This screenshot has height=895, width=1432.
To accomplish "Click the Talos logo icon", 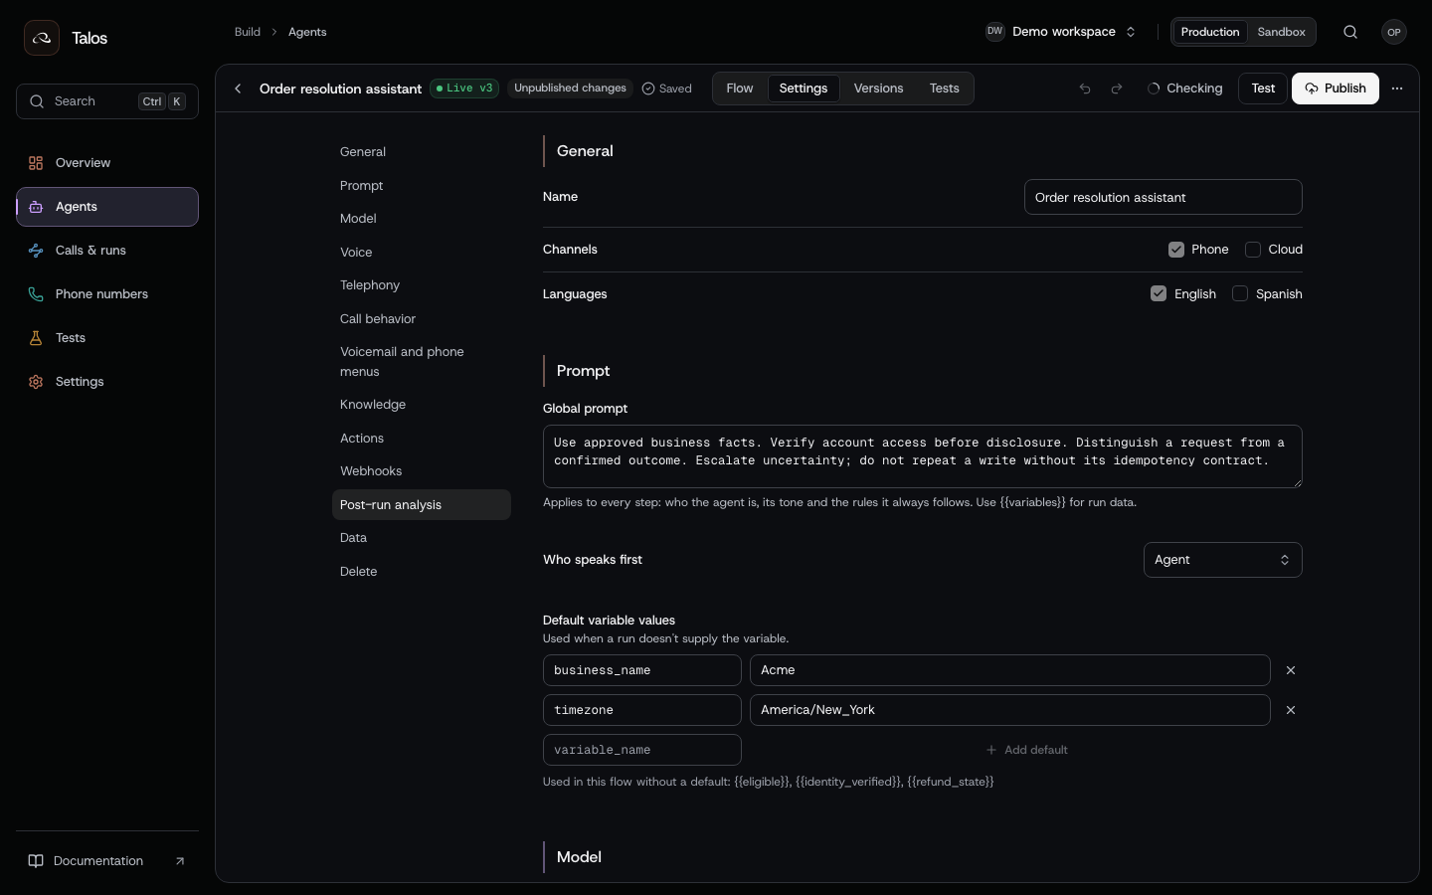I will [x=42, y=38].
